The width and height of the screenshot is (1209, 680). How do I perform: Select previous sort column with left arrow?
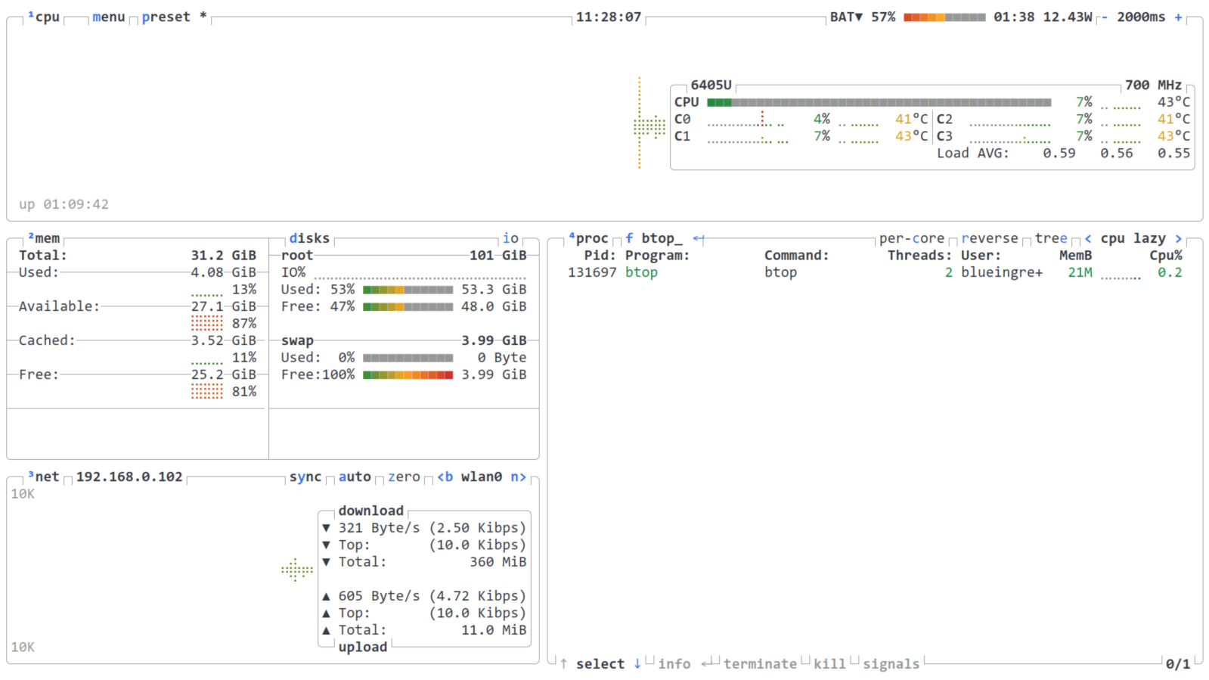click(x=1088, y=238)
